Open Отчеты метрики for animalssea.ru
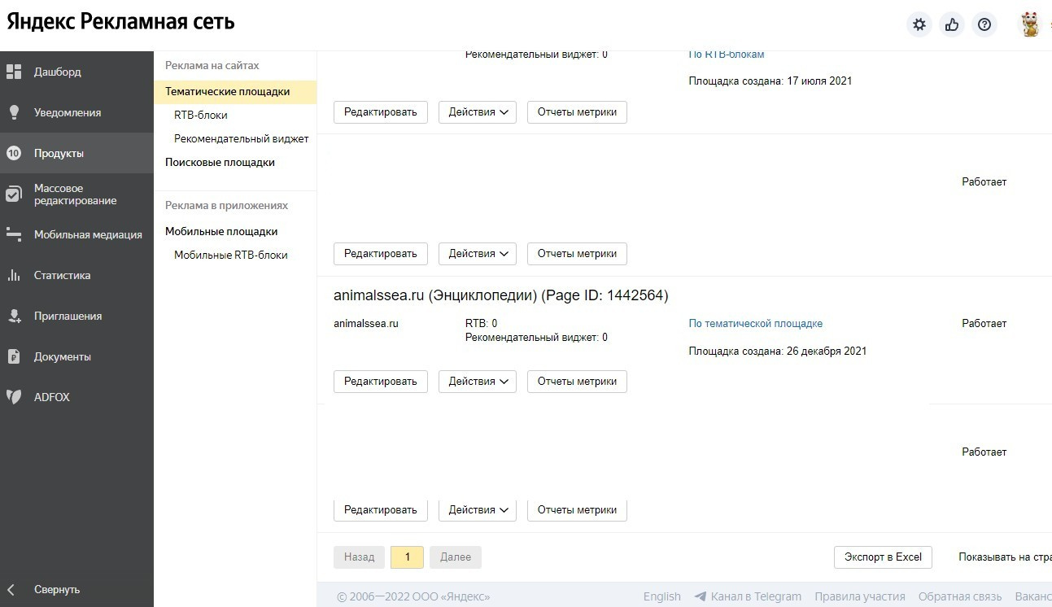 pos(577,382)
